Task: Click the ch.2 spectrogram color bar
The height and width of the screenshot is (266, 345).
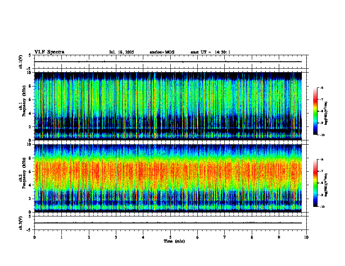Action: click(x=315, y=183)
